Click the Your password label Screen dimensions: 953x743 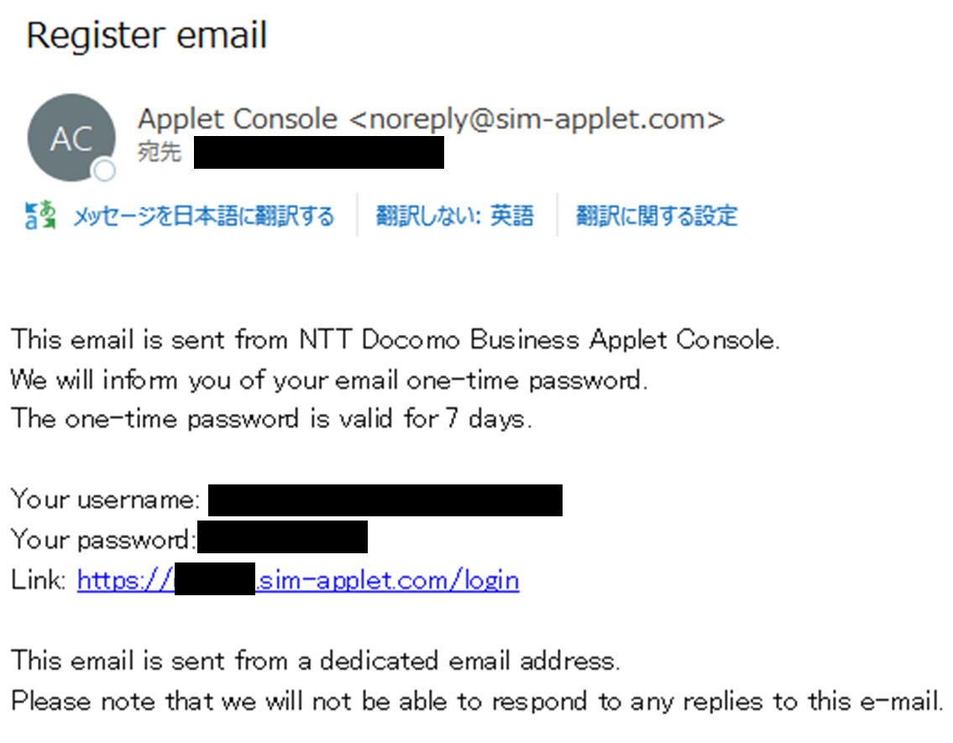(x=102, y=539)
